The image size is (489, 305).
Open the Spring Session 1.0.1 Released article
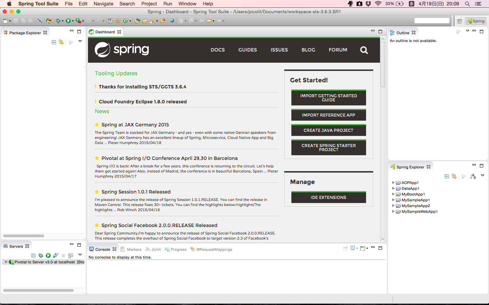tap(136, 192)
